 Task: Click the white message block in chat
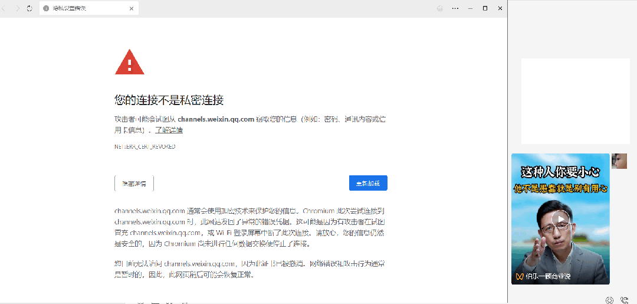(576, 101)
